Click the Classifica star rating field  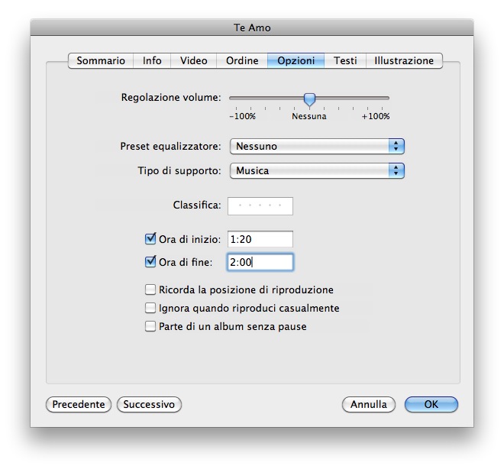pos(260,205)
